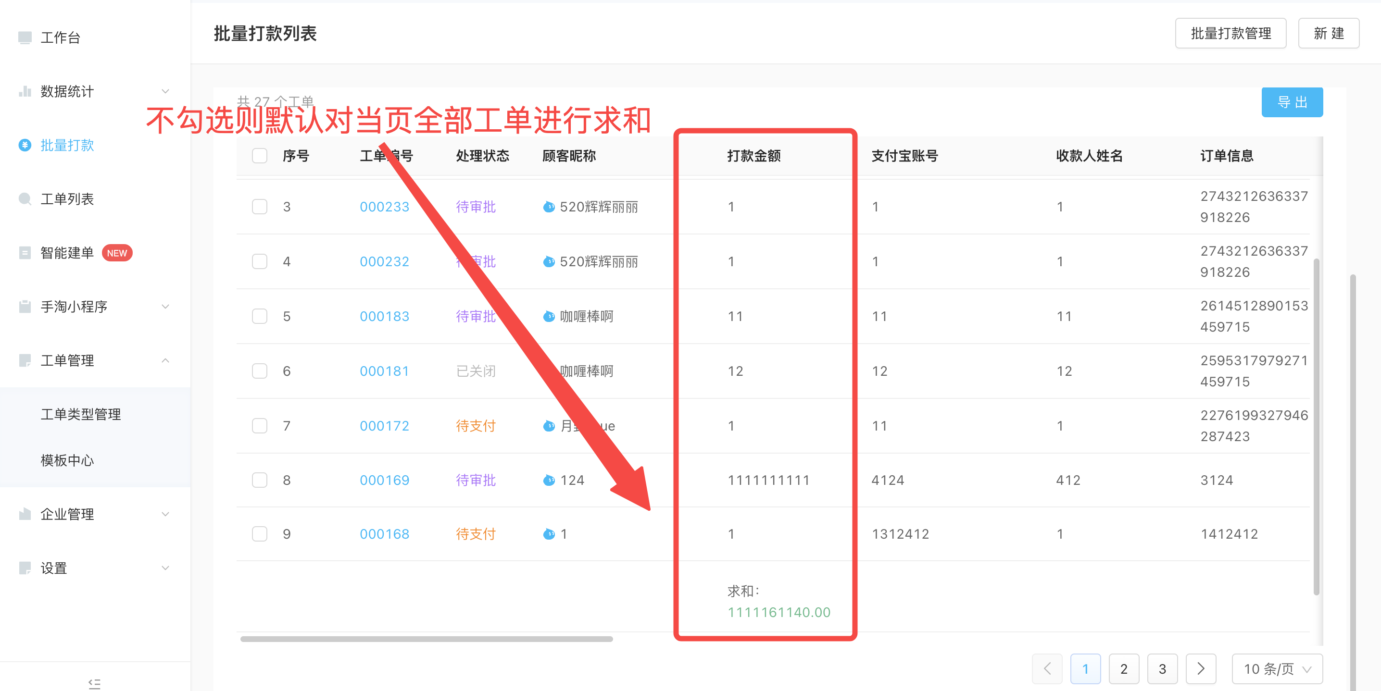Click the 已关闭 status in row 6
This screenshot has height=691, width=1381.
pos(476,370)
